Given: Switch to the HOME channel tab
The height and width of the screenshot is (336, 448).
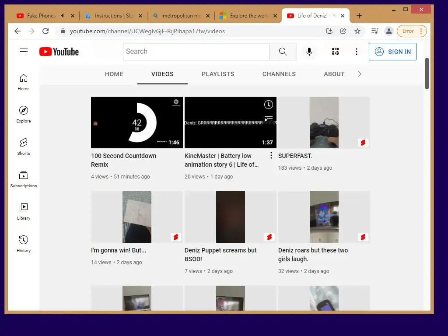Looking at the screenshot, I should (114, 74).
